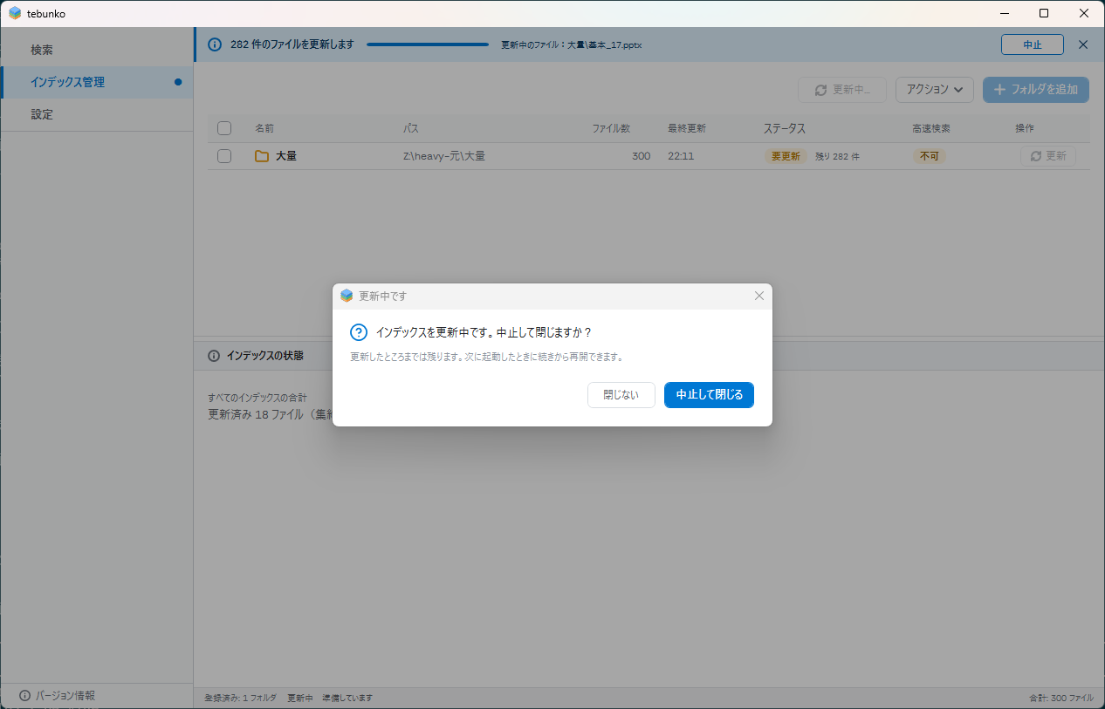Click the tebunko app logo in title bar
Screen dimensions: 1105x709
click(x=15, y=13)
